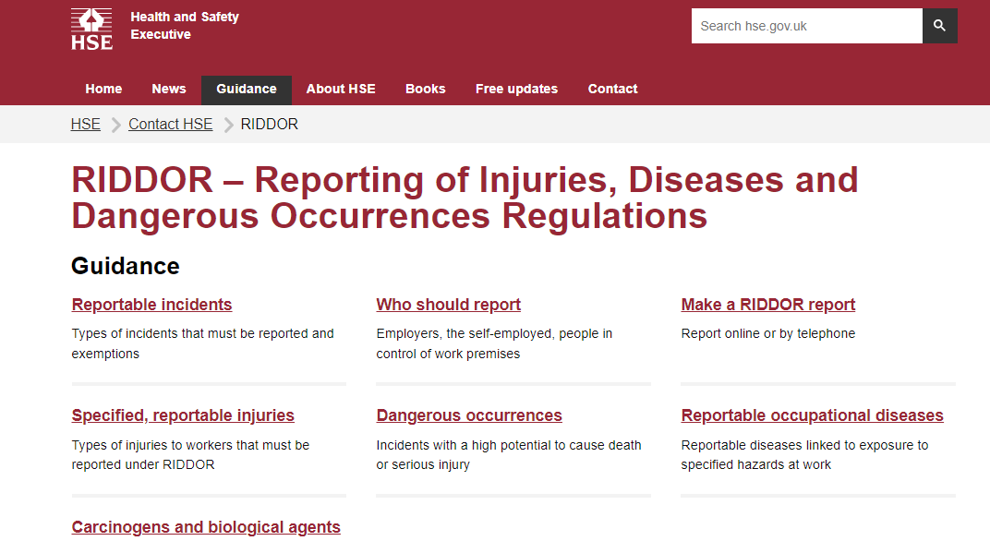The height and width of the screenshot is (541, 990).
Task: Go to About HSE
Action: point(341,89)
